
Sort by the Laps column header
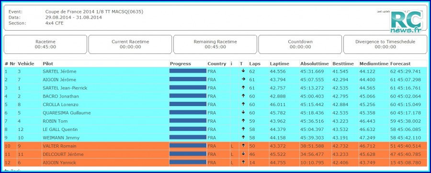[x=255, y=64]
